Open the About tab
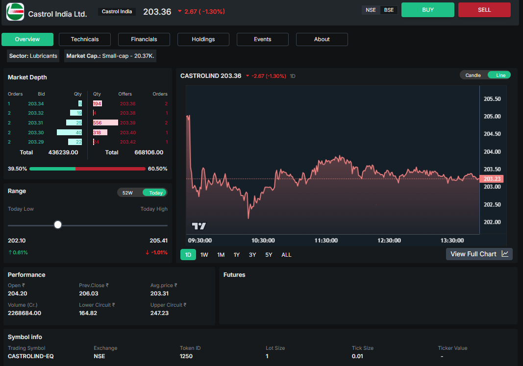The image size is (523, 366). (x=322, y=39)
